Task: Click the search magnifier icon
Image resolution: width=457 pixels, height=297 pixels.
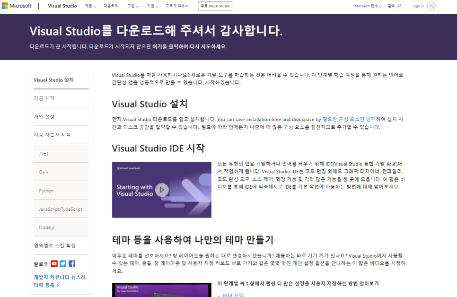Action: pyautogui.click(x=399, y=6)
